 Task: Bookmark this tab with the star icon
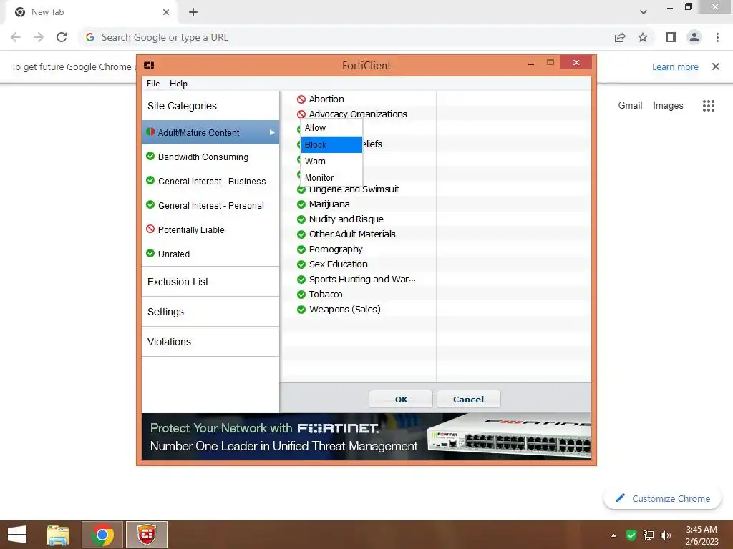coord(643,37)
